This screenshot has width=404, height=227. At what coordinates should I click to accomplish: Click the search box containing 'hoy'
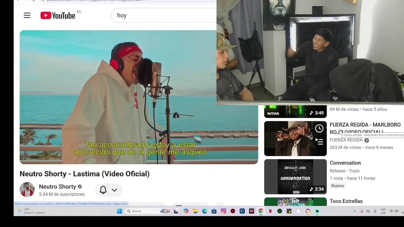click(x=164, y=15)
